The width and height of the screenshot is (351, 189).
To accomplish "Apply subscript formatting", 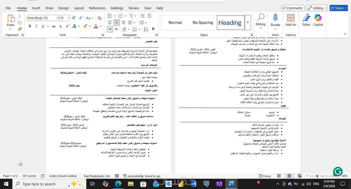I will coord(61,26).
